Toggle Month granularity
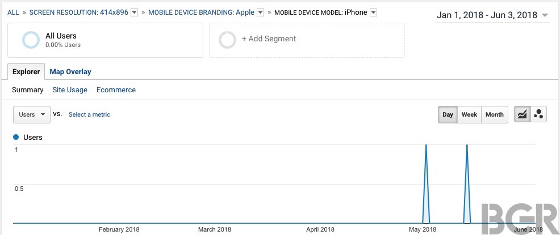The image size is (560, 235). [495, 114]
